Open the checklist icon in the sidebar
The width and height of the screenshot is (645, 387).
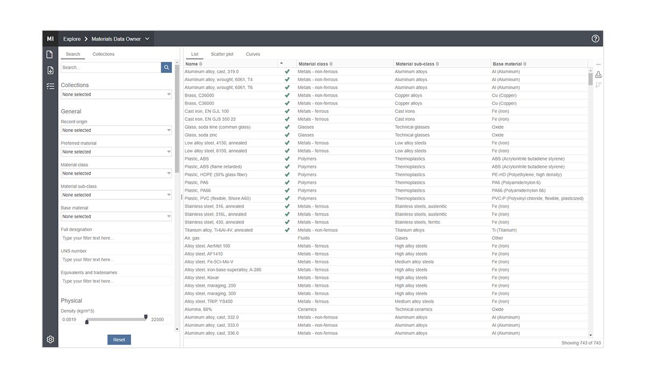pyautogui.click(x=50, y=86)
